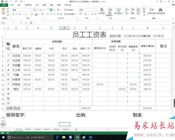
Task: Open the number format dropdown
Action: click(96, 10)
